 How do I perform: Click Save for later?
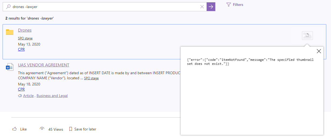[82, 129]
